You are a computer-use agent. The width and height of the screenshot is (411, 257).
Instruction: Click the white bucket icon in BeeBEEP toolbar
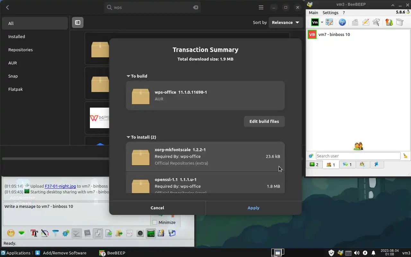pos(400,22)
